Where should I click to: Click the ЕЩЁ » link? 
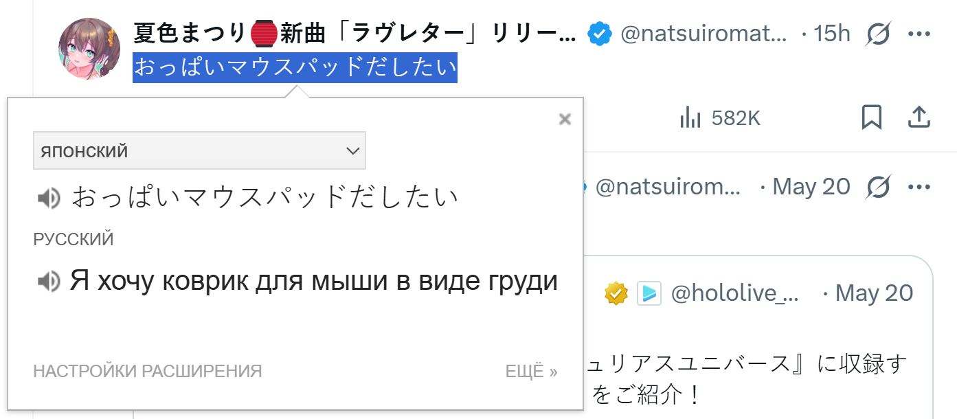click(x=532, y=372)
